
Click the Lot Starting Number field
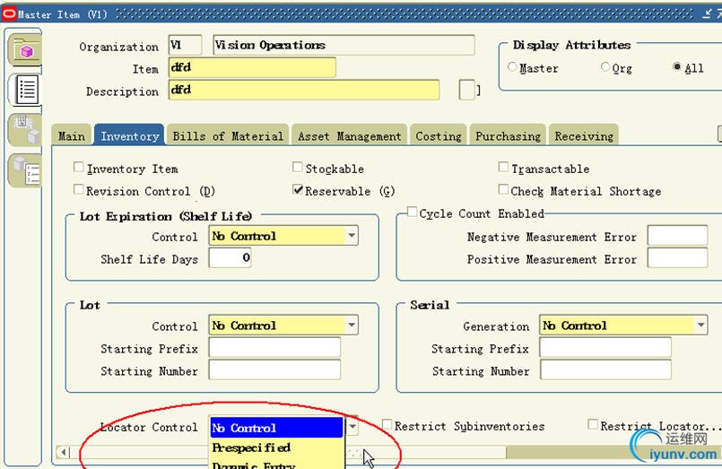pos(274,369)
